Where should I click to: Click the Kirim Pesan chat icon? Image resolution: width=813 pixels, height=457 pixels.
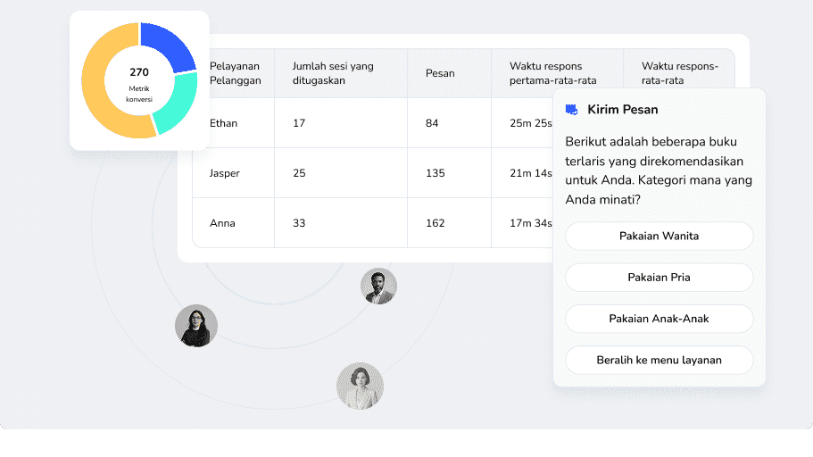click(x=571, y=110)
